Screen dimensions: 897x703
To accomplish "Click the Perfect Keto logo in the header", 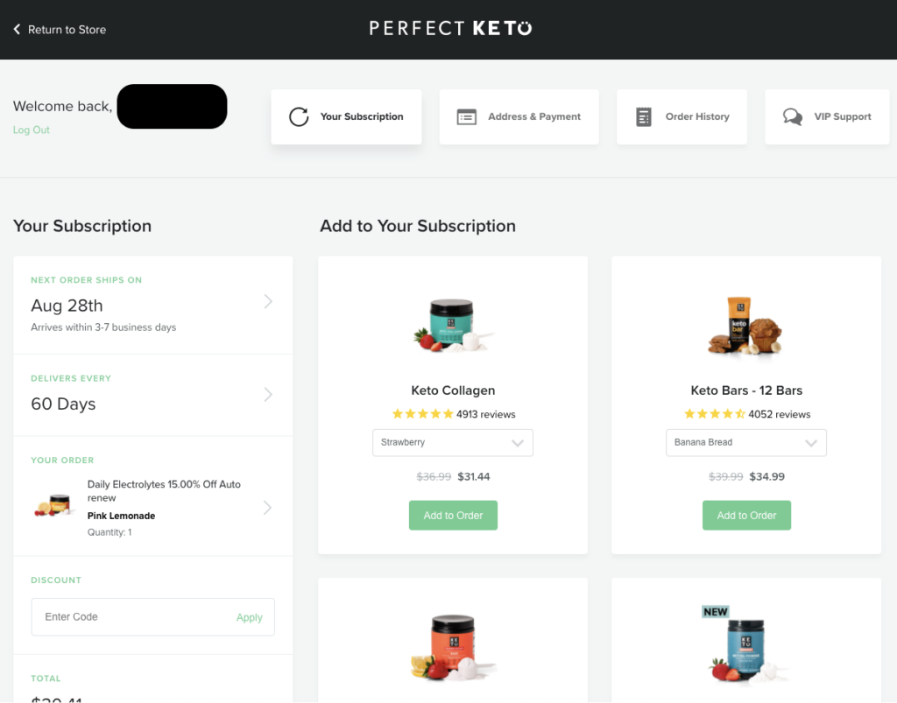I will [x=448, y=27].
